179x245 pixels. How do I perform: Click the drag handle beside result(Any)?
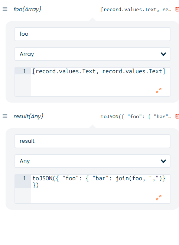pos(5,116)
